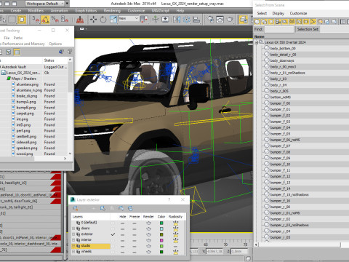
Task: Open the Rendering menu
Action: (112, 11)
